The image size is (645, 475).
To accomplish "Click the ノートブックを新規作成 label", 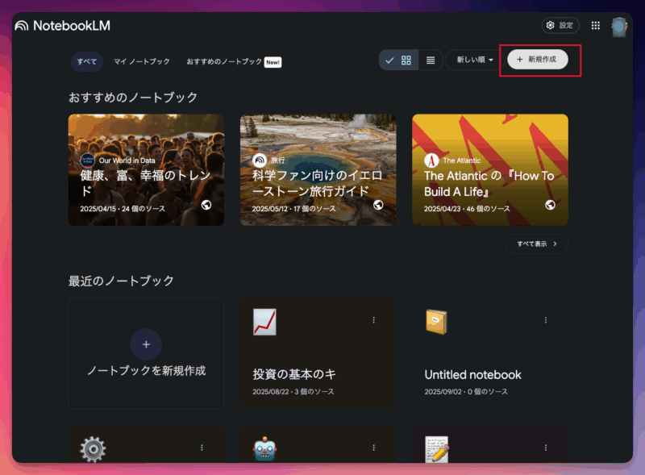I will click(x=146, y=370).
